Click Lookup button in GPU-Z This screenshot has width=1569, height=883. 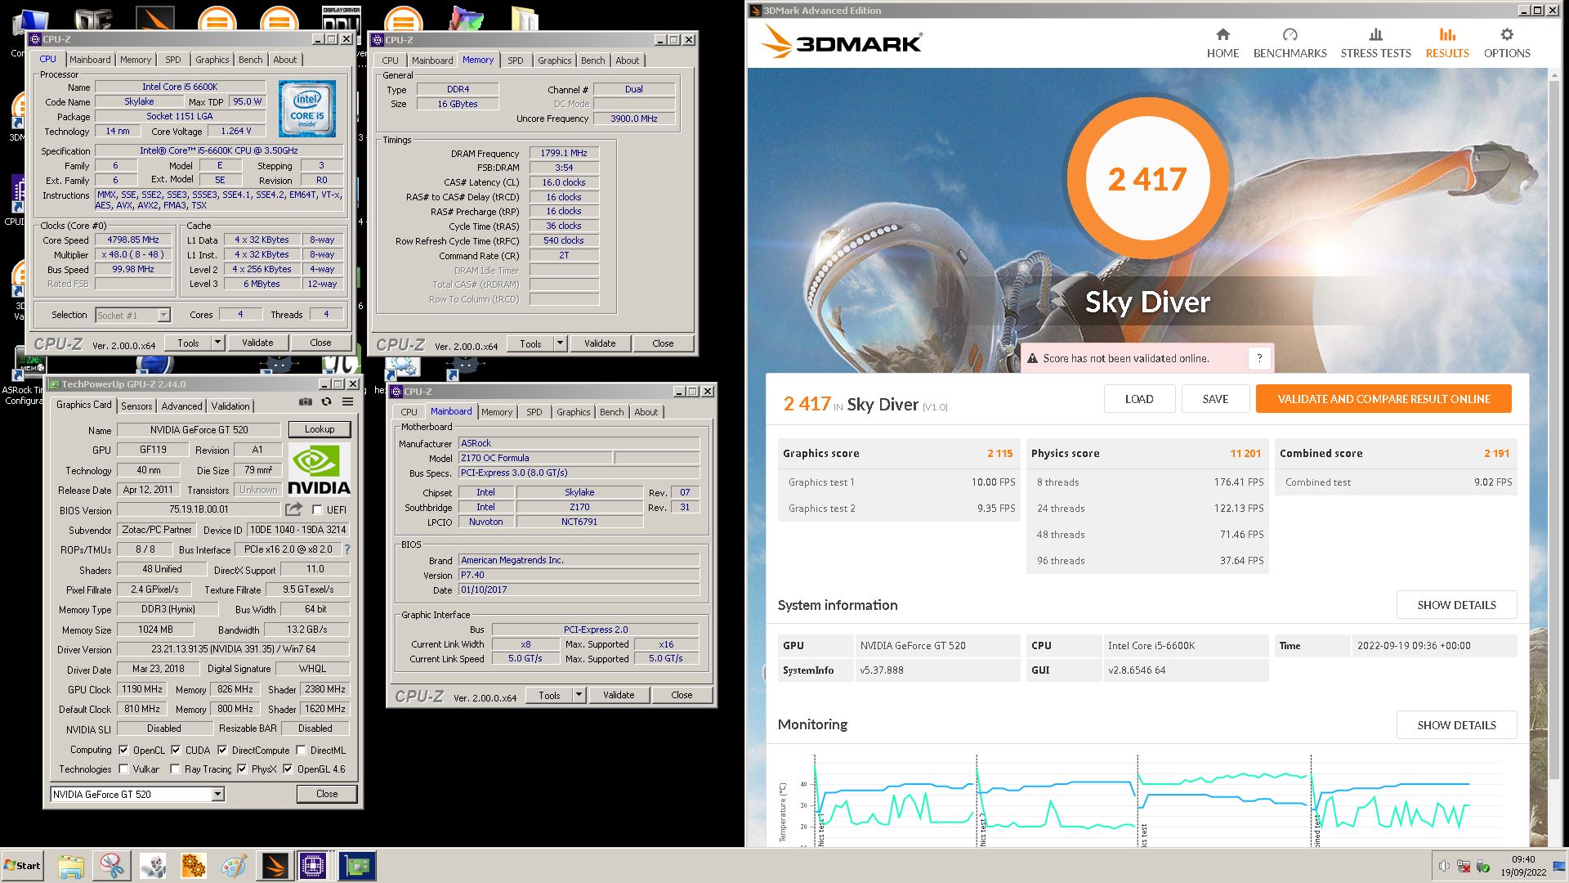(x=320, y=429)
